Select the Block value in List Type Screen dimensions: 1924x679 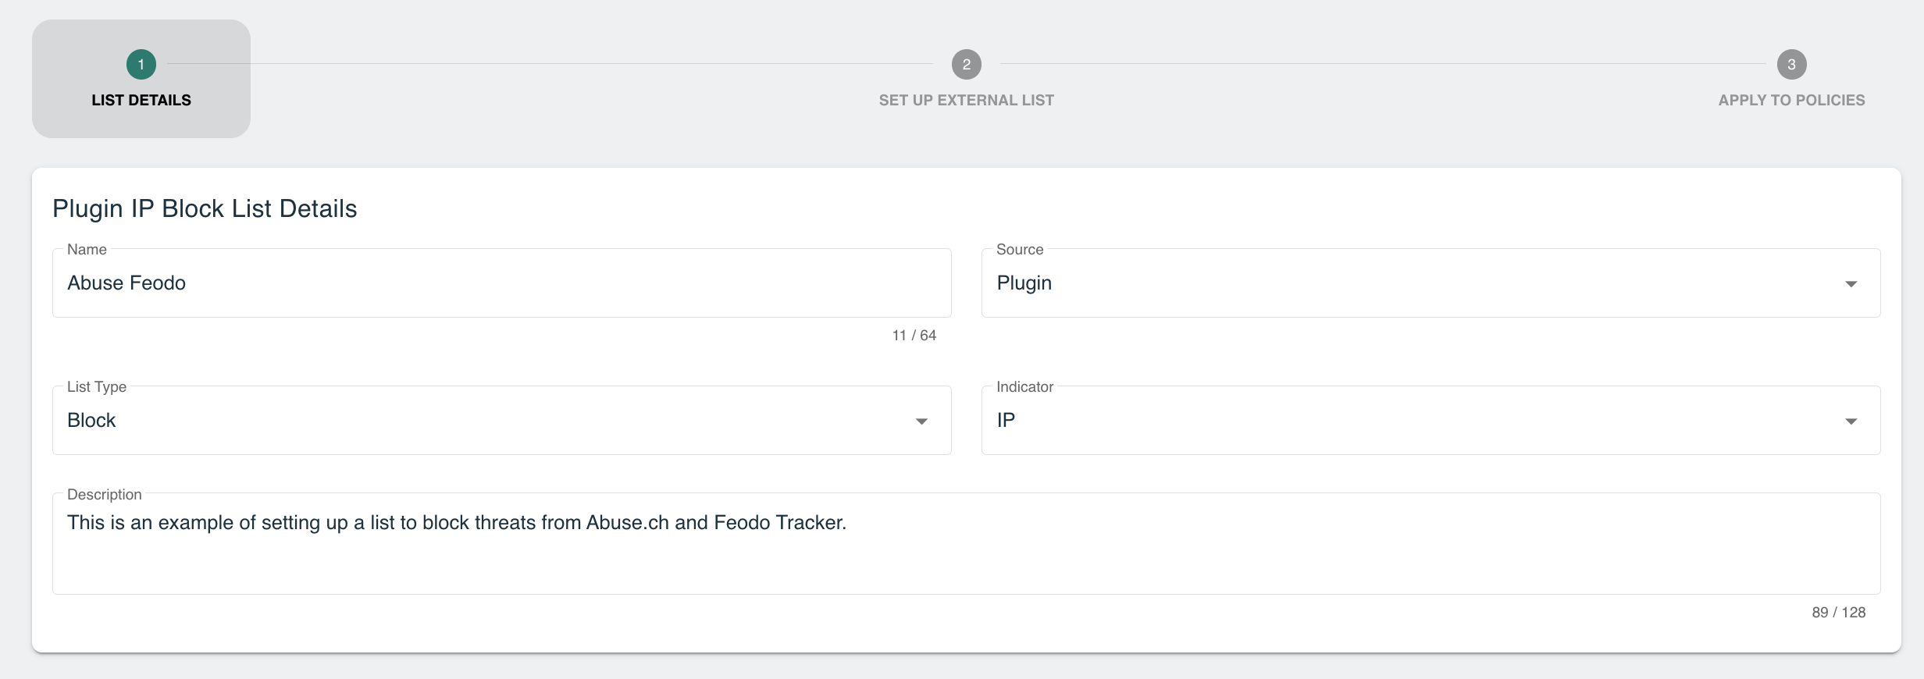[x=91, y=420]
